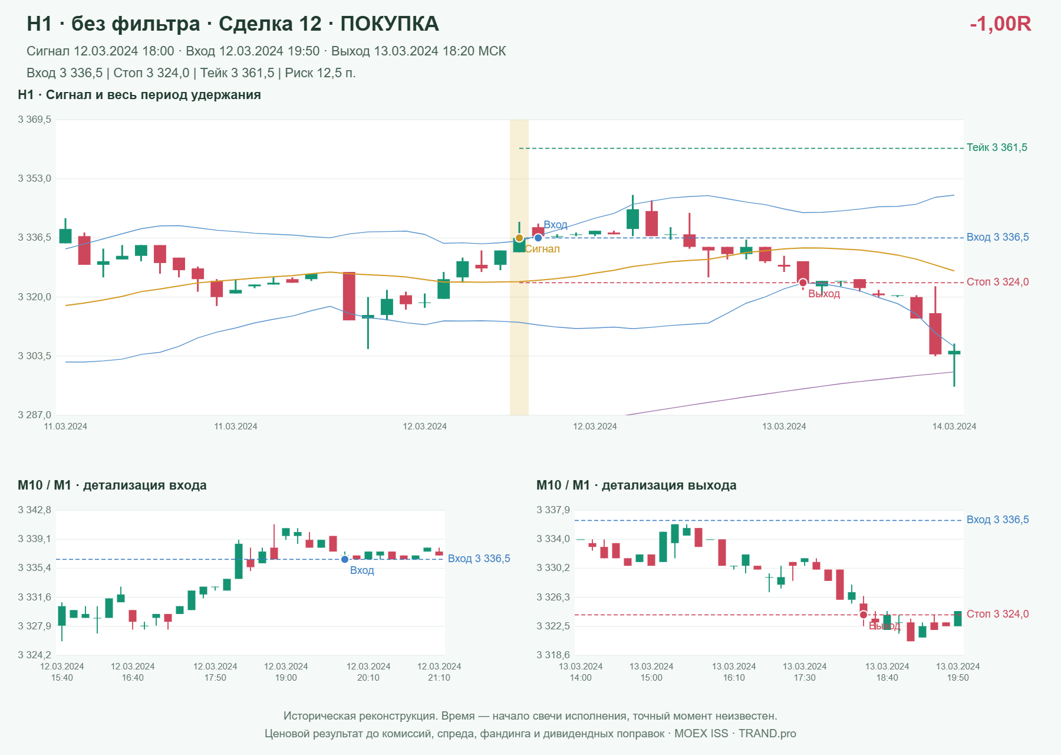
Task: Click the blue Вход dot in entry detail chart
Action: (x=345, y=559)
